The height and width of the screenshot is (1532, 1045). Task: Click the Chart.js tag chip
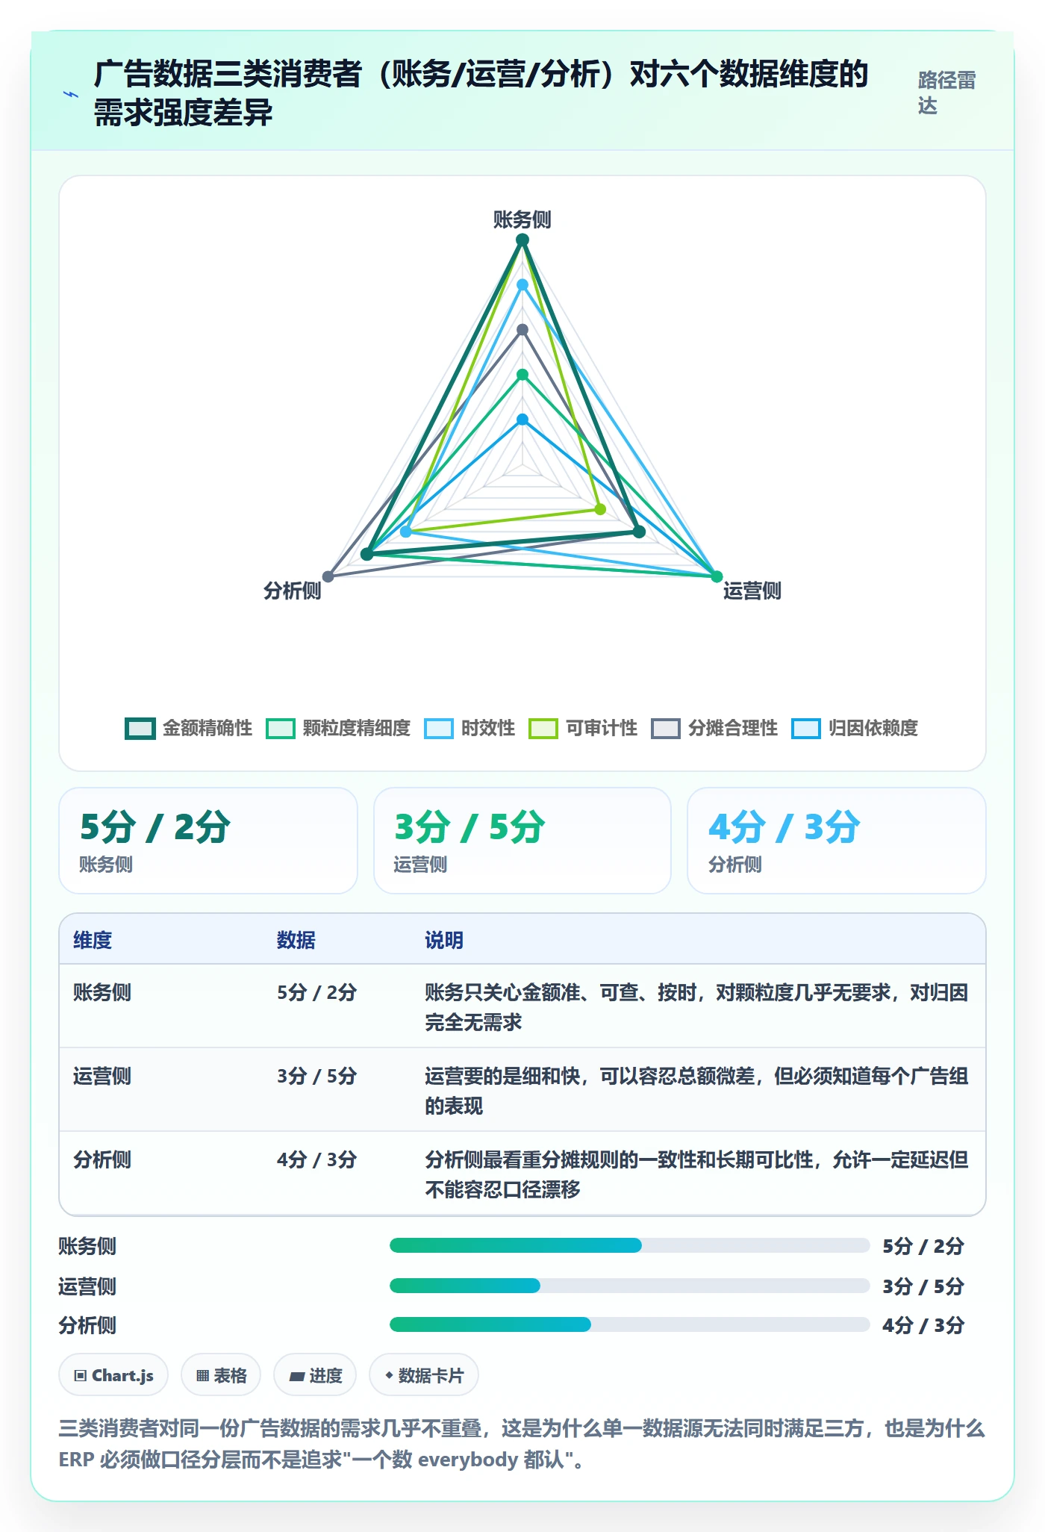[x=113, y=1375]
